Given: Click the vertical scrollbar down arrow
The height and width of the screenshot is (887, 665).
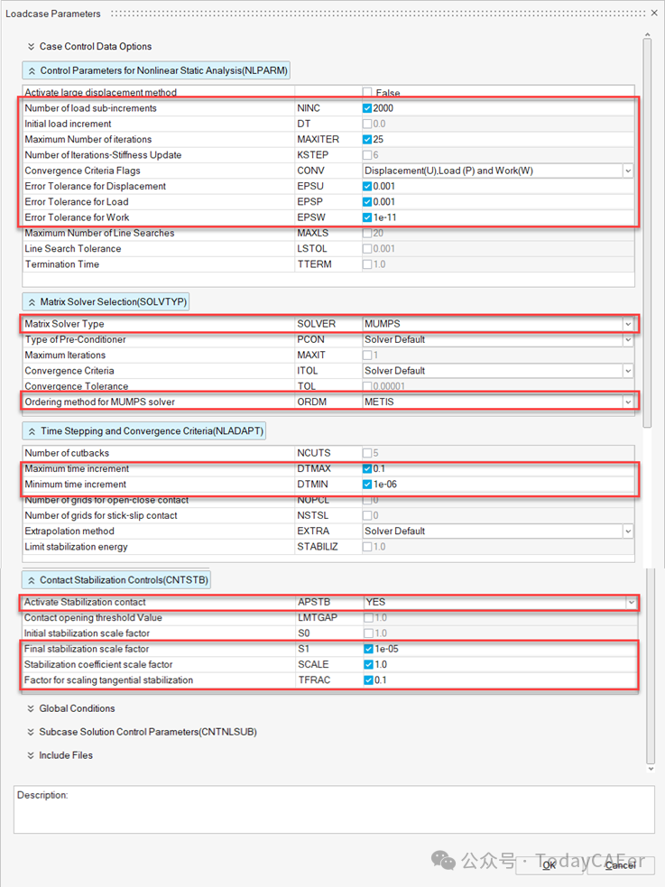Looking at the screenshot, I should point(651,769).
